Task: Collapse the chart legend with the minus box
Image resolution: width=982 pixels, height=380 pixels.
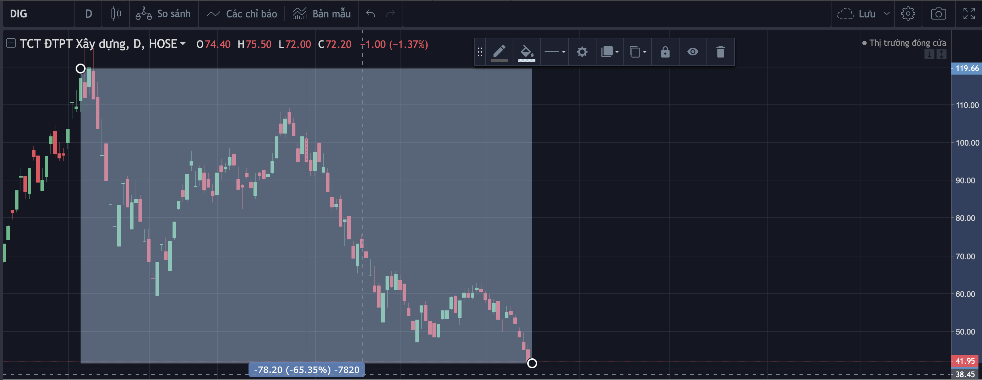Action: point(11,43)
